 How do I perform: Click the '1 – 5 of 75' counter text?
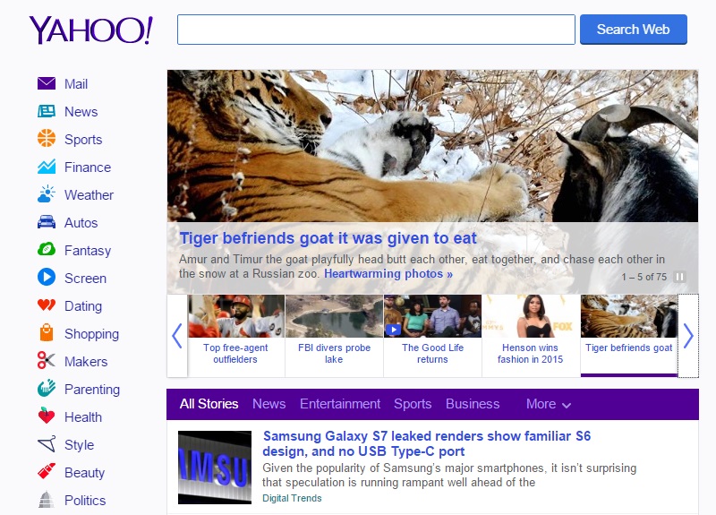[644, 277]
